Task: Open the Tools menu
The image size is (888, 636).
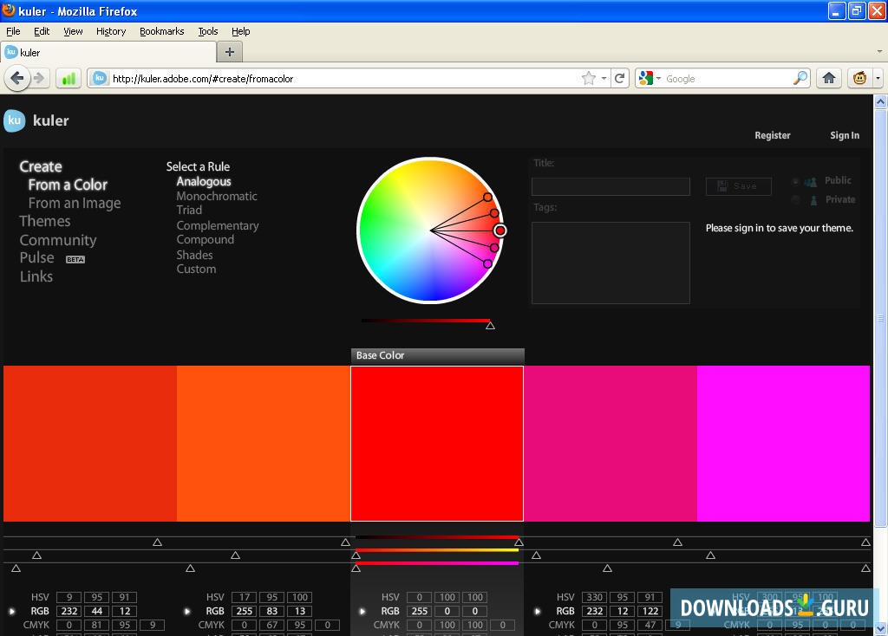Action: pyautogui.click(x=207, y=30)
